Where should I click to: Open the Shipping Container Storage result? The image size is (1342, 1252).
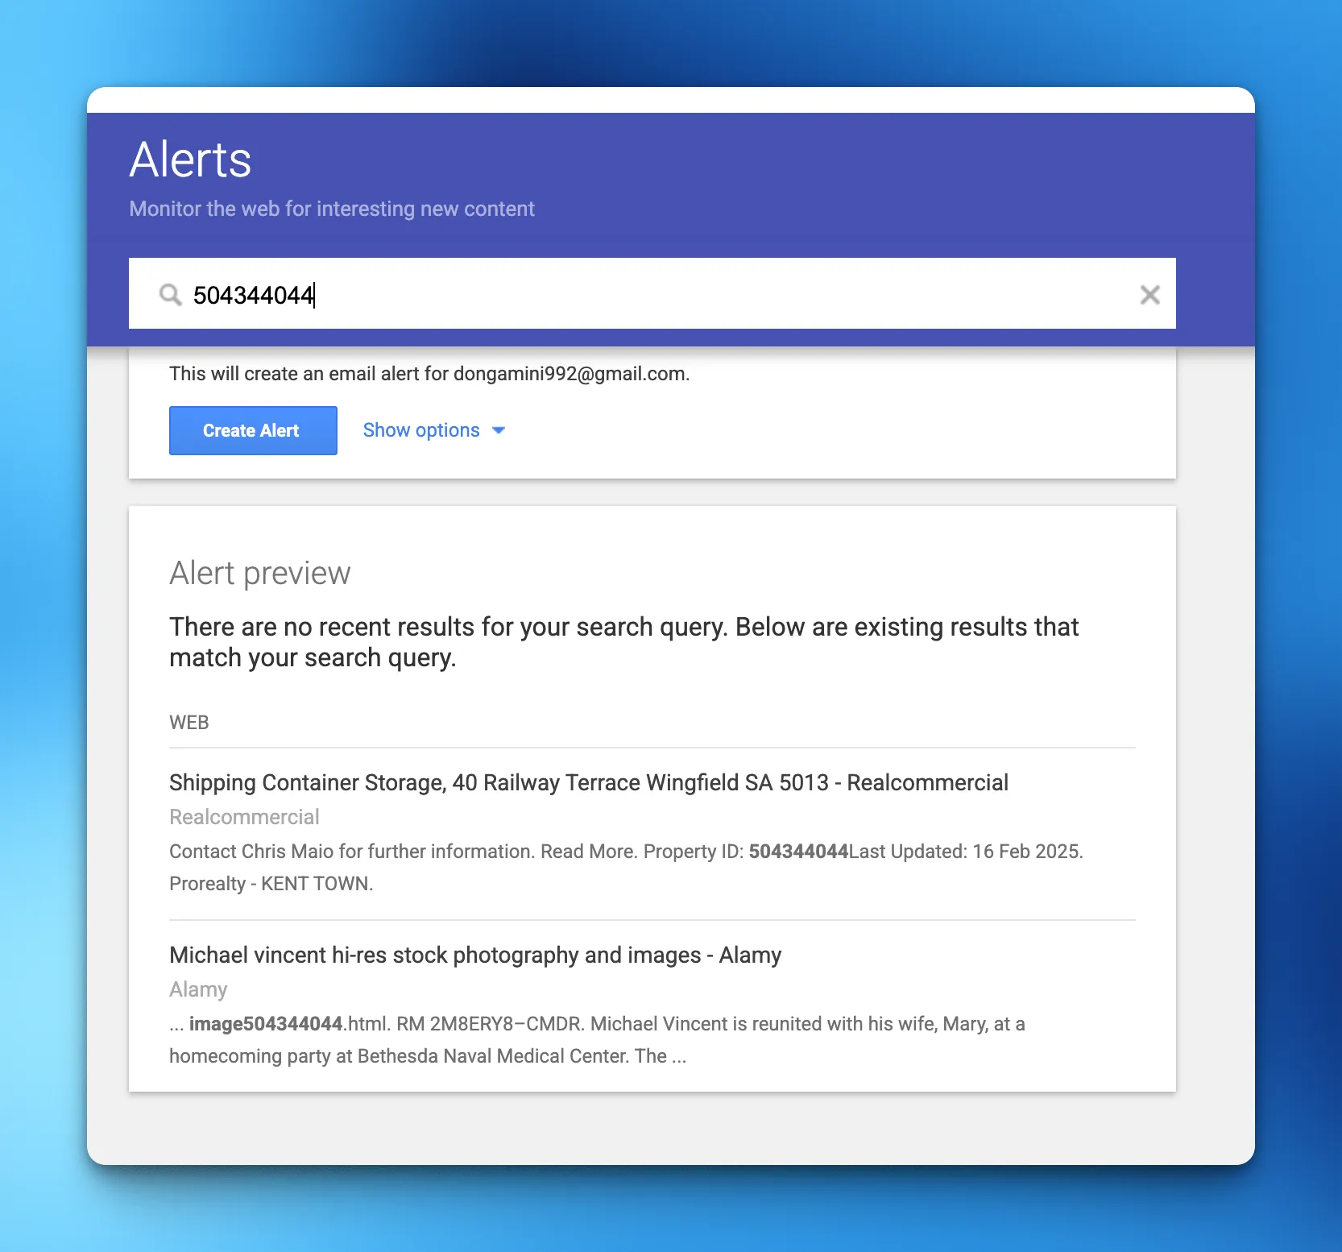click(588, 782)
